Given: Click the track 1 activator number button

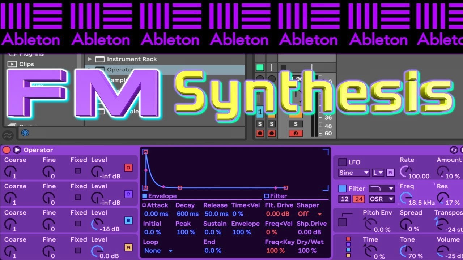Looking at the screenshot, I should (x=260, y=112).
